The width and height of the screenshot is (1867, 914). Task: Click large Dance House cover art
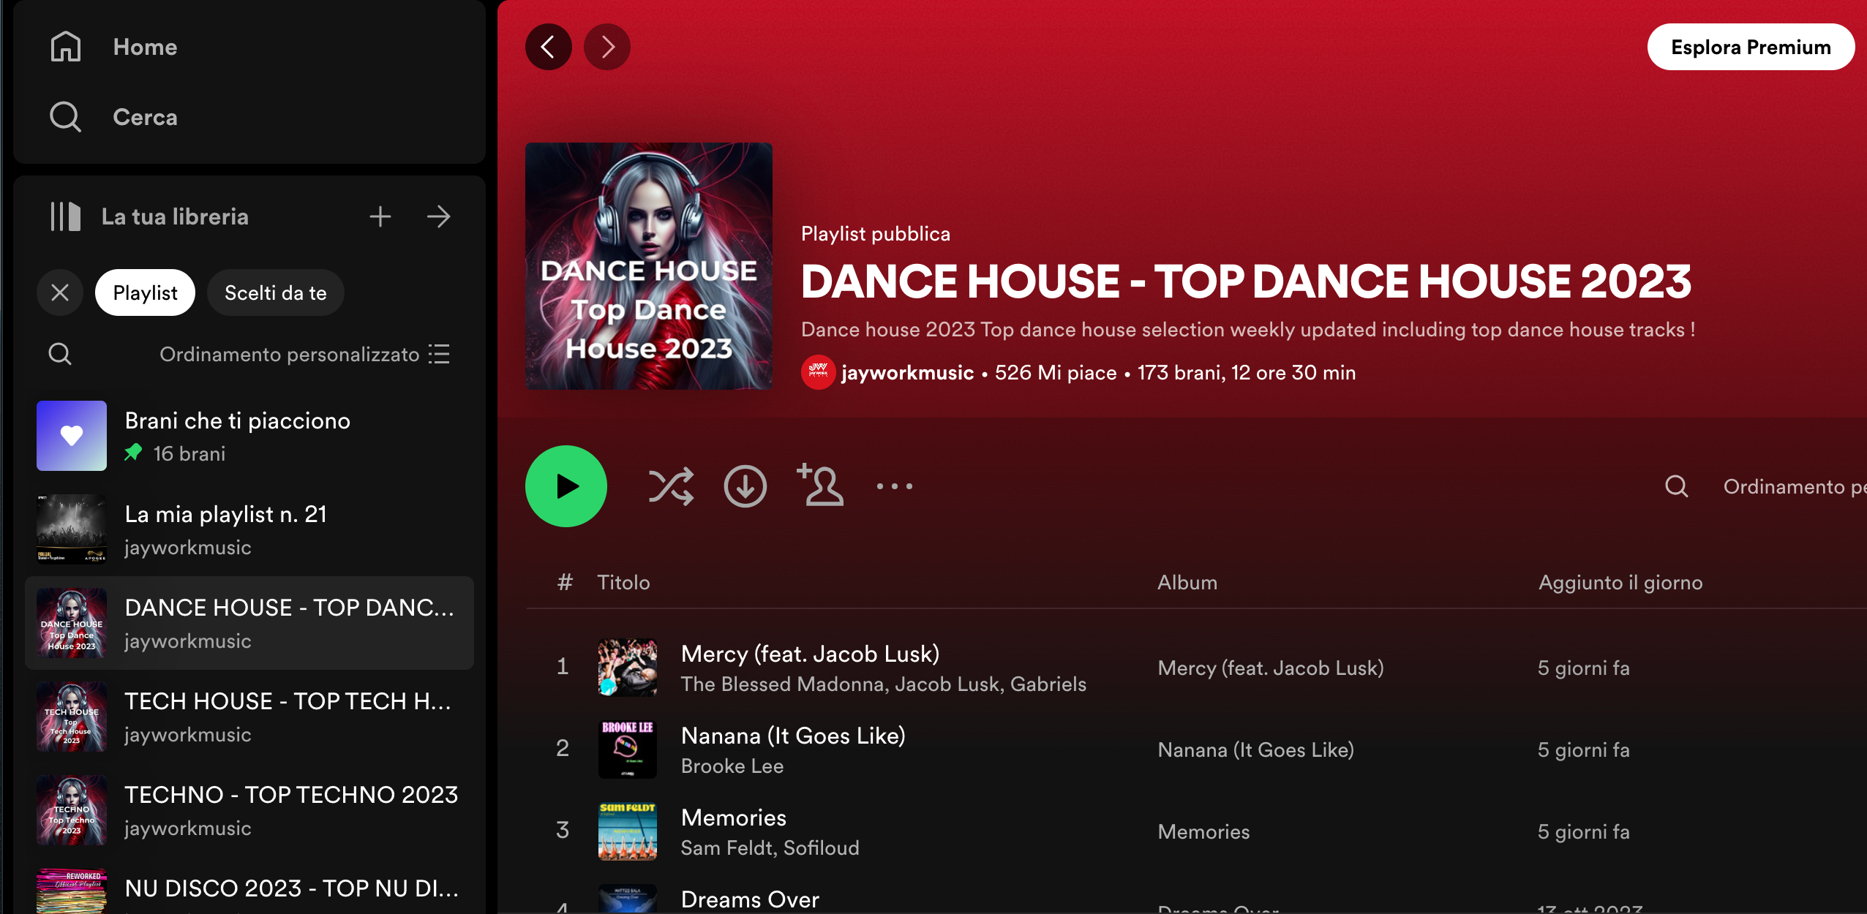click(x=649, y=266)
